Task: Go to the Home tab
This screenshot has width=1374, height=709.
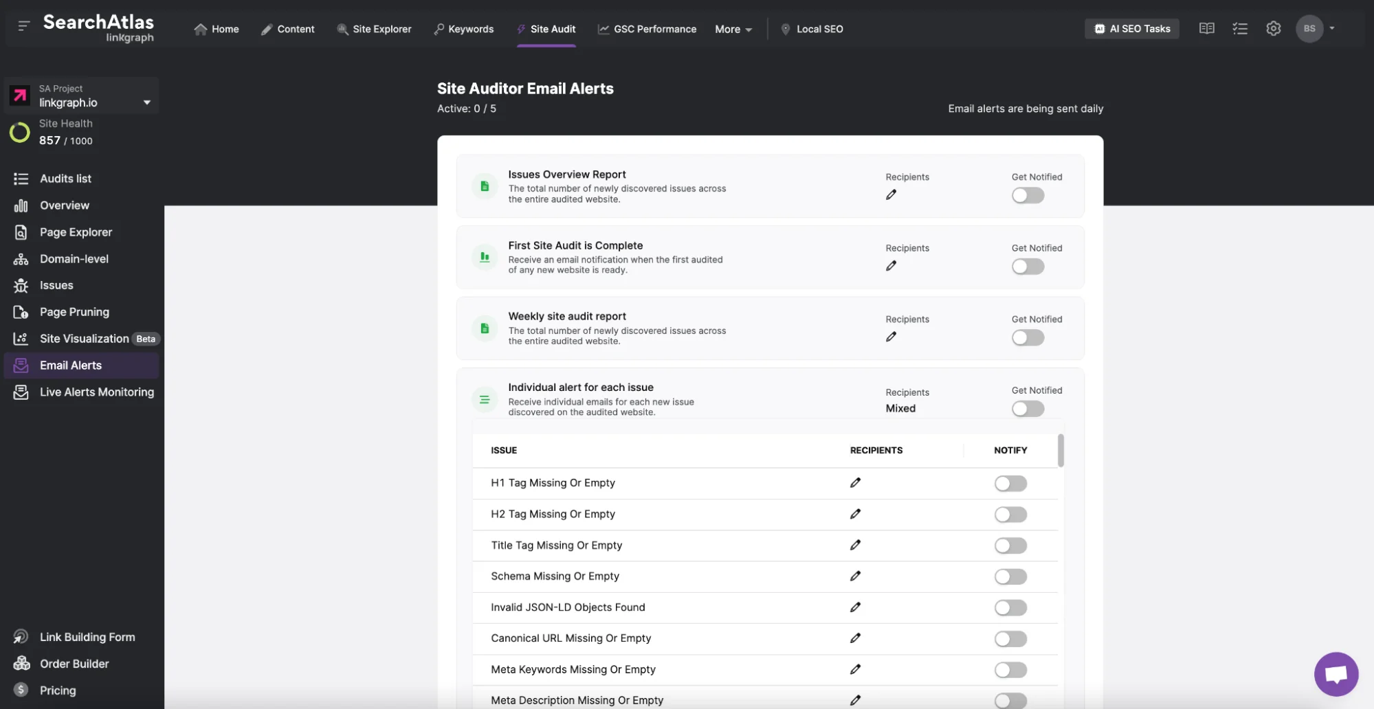Action: click(217, 29)
